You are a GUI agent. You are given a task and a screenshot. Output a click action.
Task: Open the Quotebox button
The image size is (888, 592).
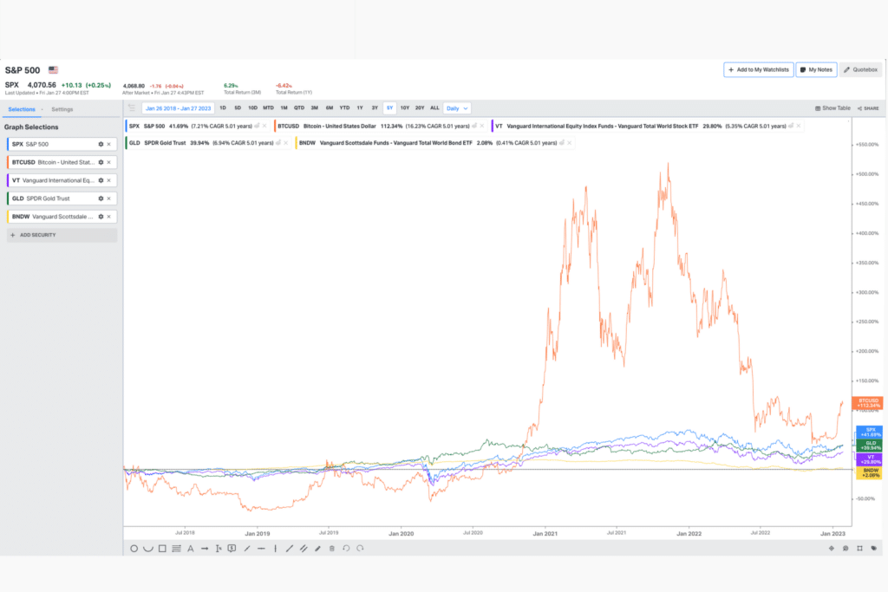861,69
